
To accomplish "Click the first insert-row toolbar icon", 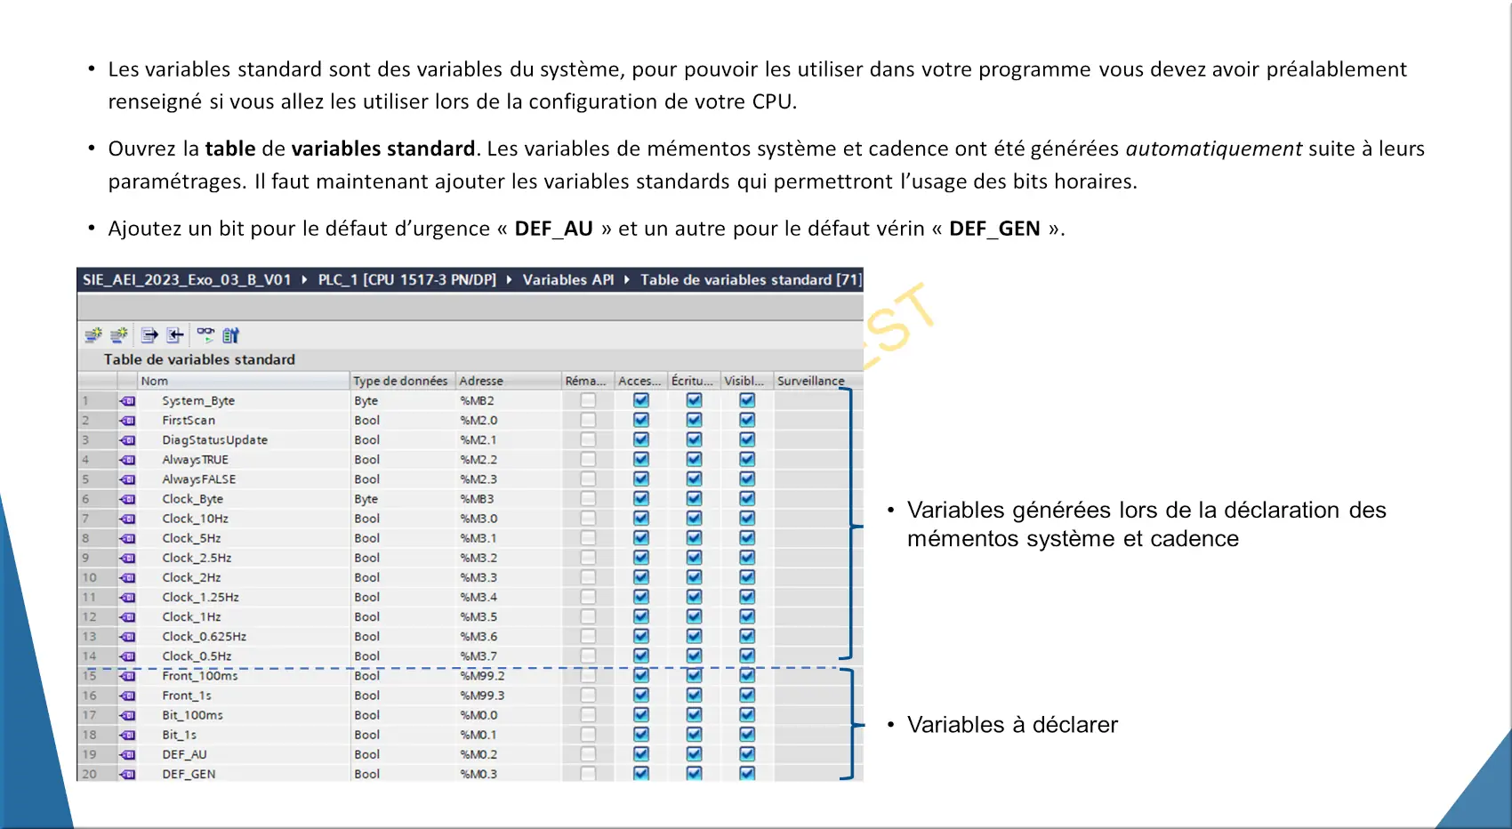I will (x=93, y=335).
